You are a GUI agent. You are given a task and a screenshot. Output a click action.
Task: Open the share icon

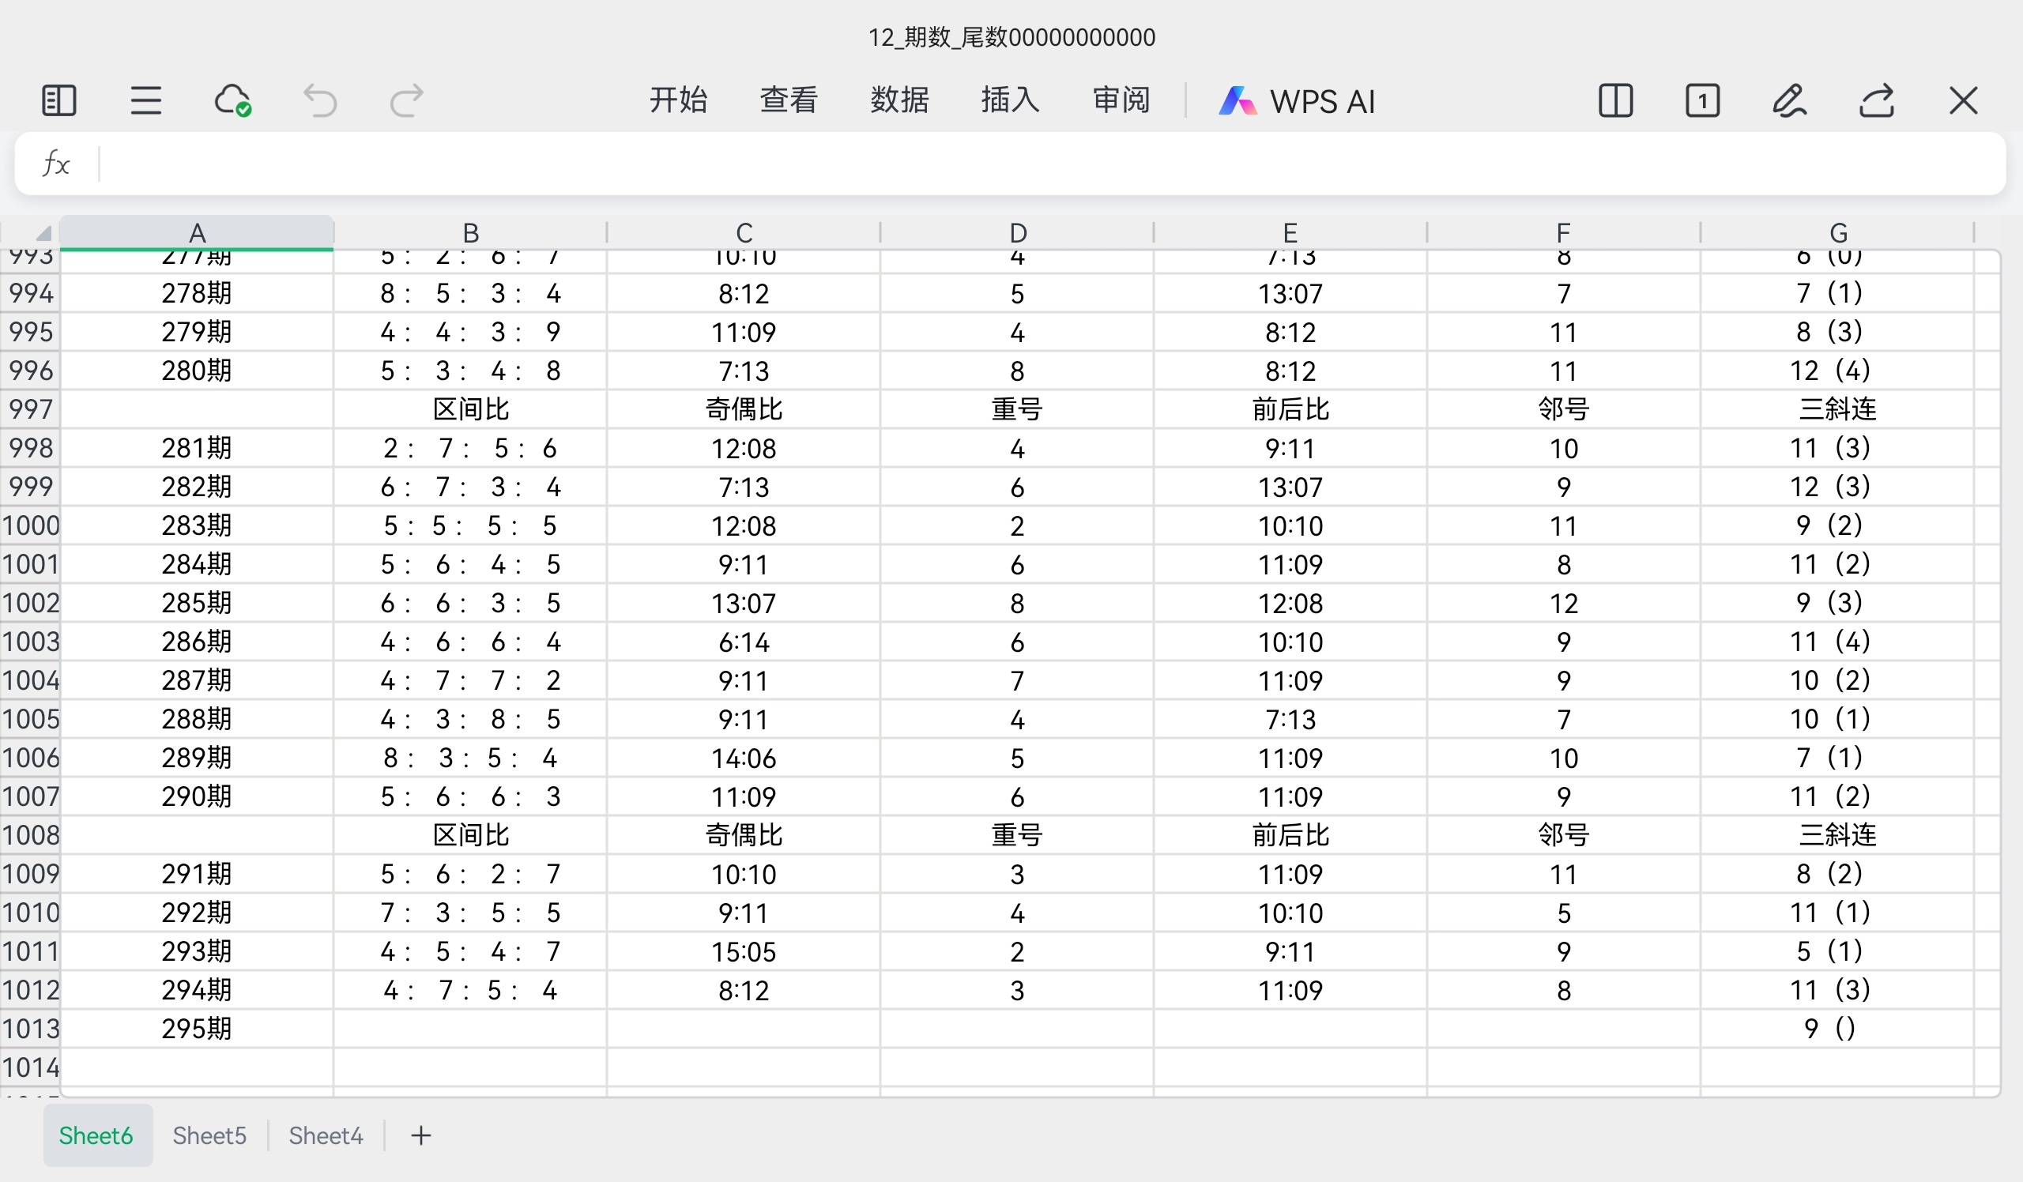(1876, 100)
